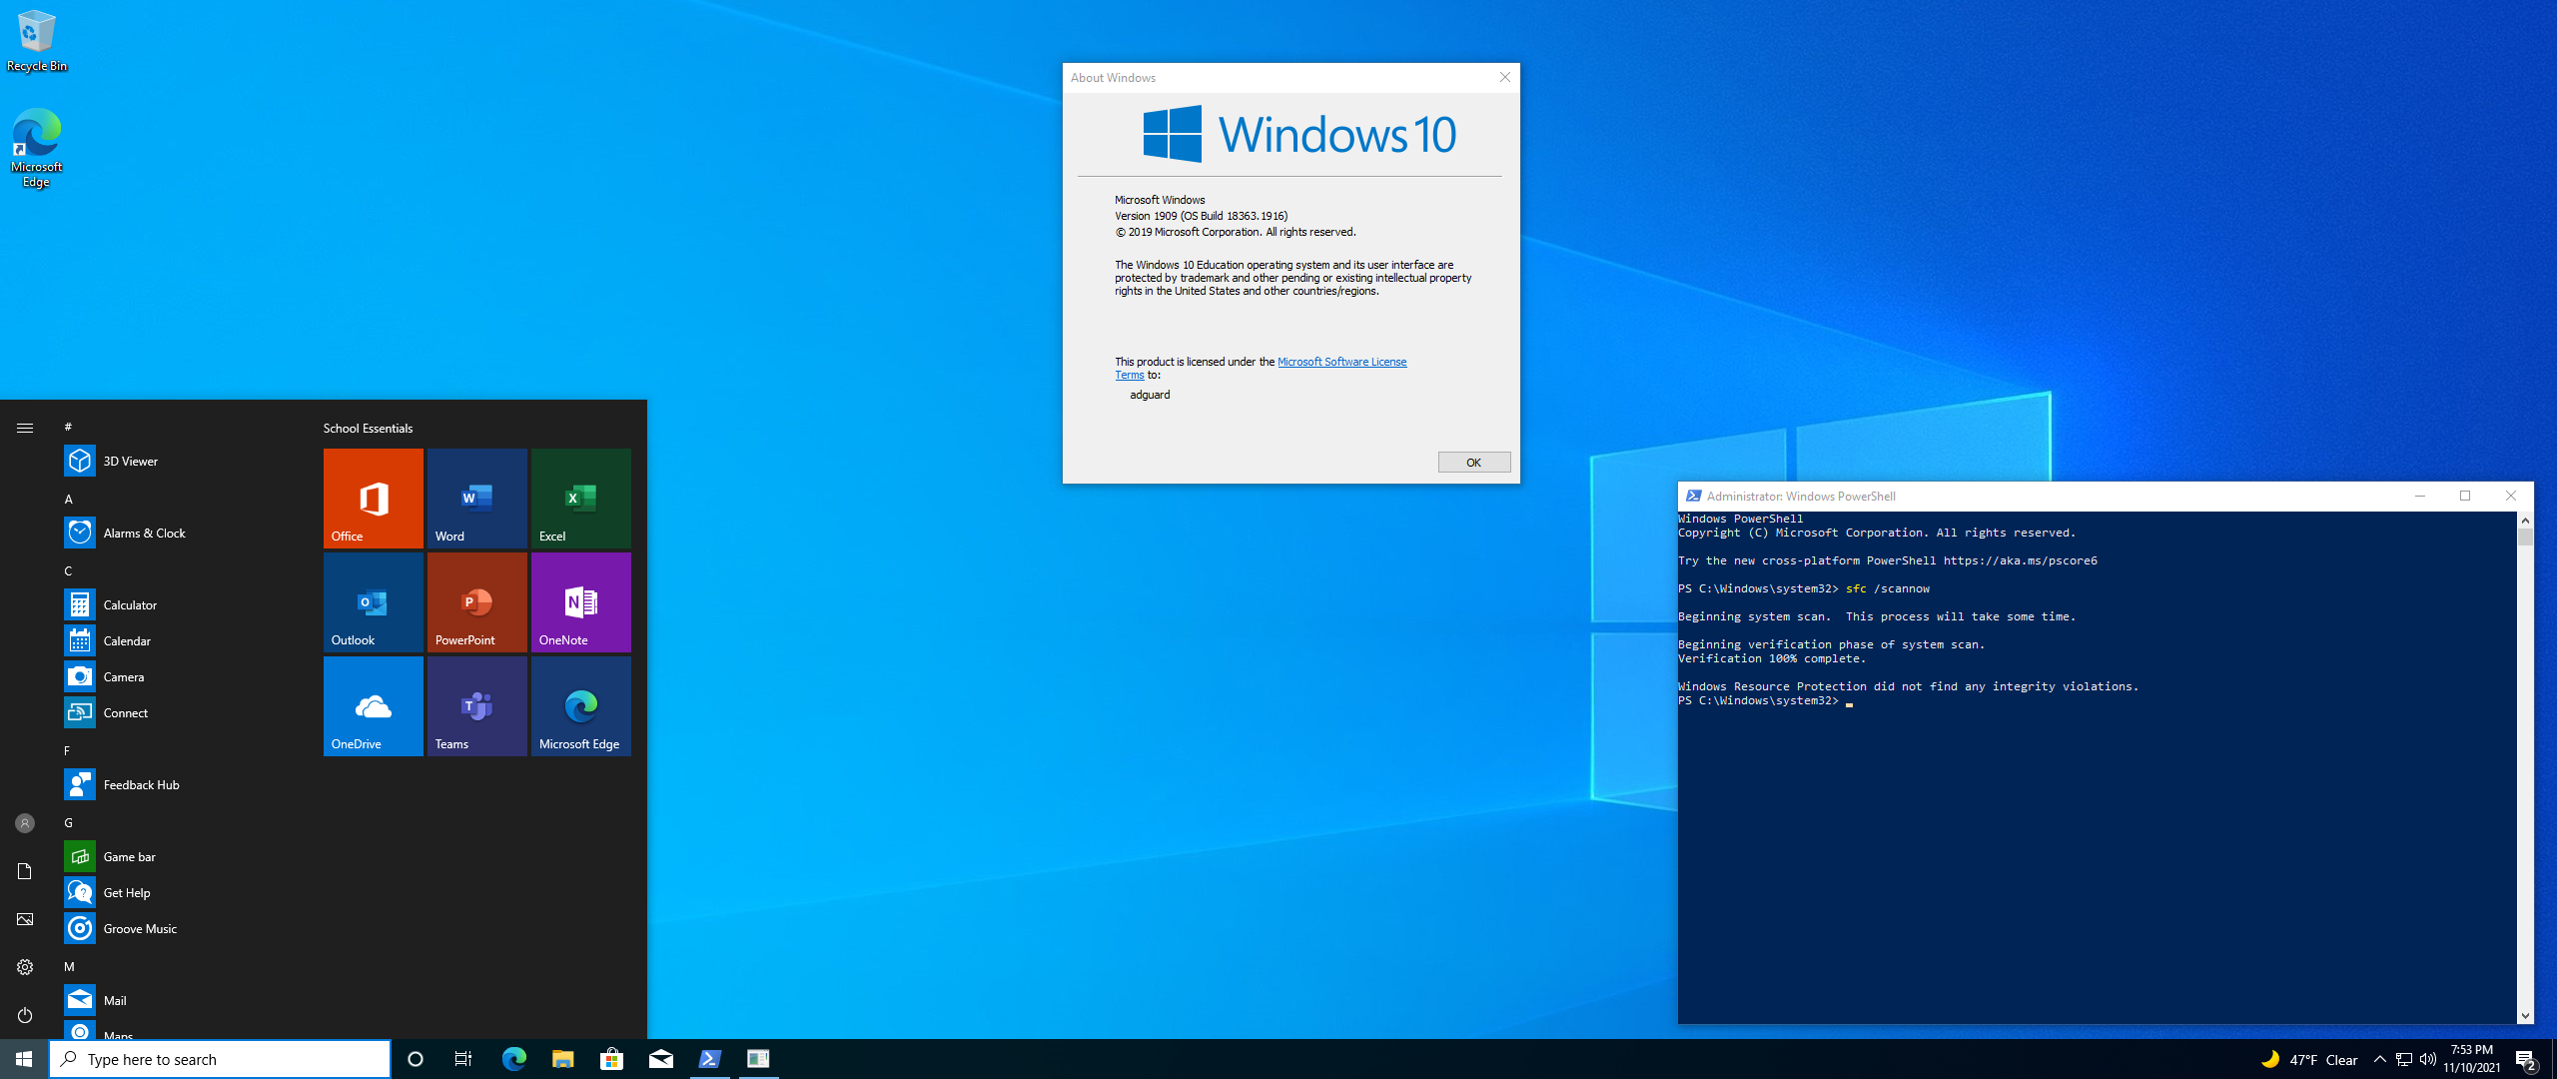The image size is (2557, 1079).
Task: Open weather widget showing 47°F Clear
Action: coord(2309,1059)
